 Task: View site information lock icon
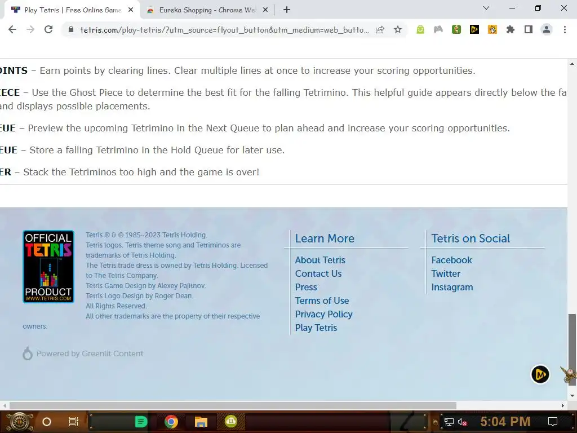click(71, 30)
